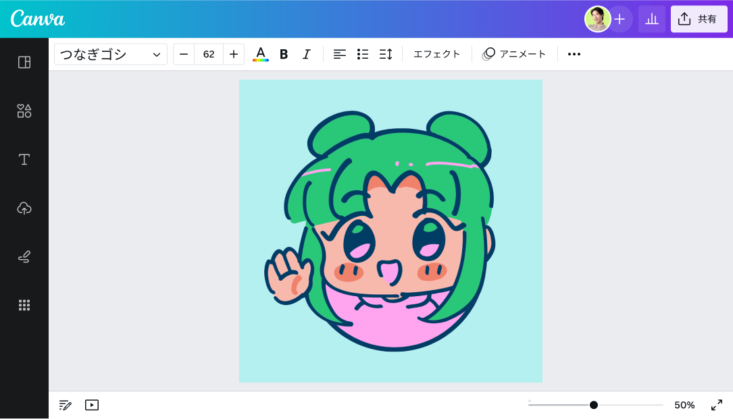Start presentation with the play icon

point(92,405)
